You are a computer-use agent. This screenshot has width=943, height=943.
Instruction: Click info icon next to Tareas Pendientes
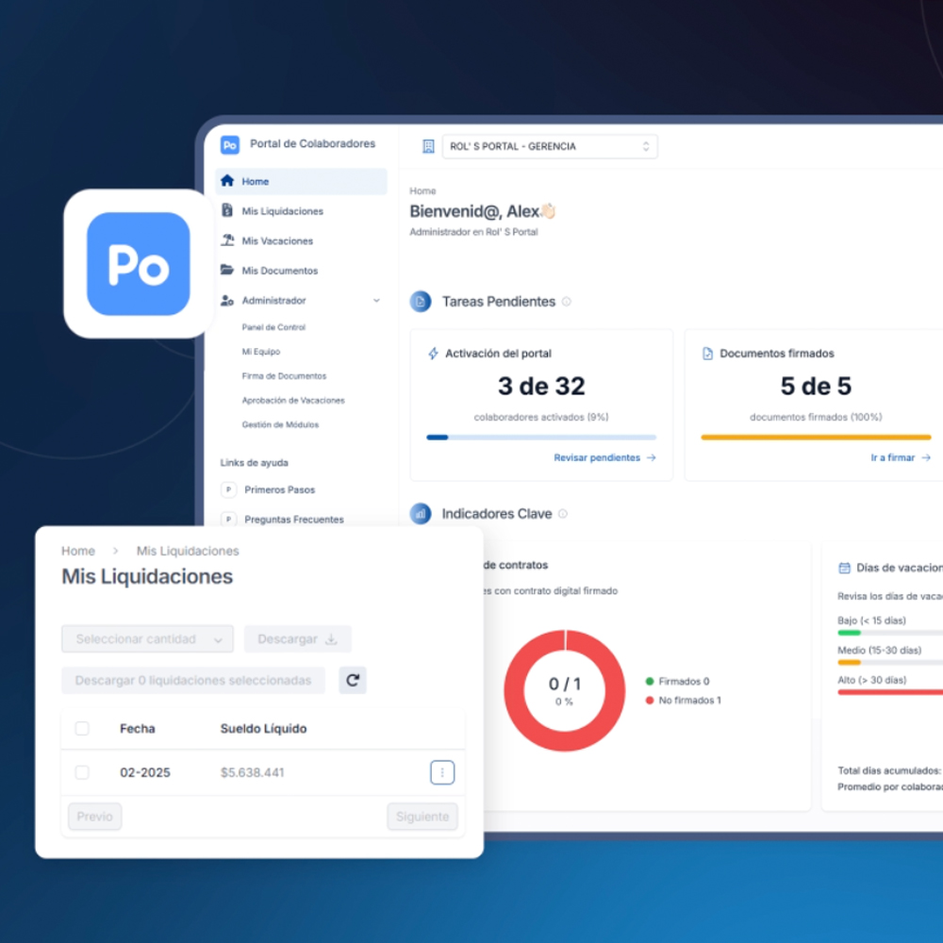click(x=567, y=302)
